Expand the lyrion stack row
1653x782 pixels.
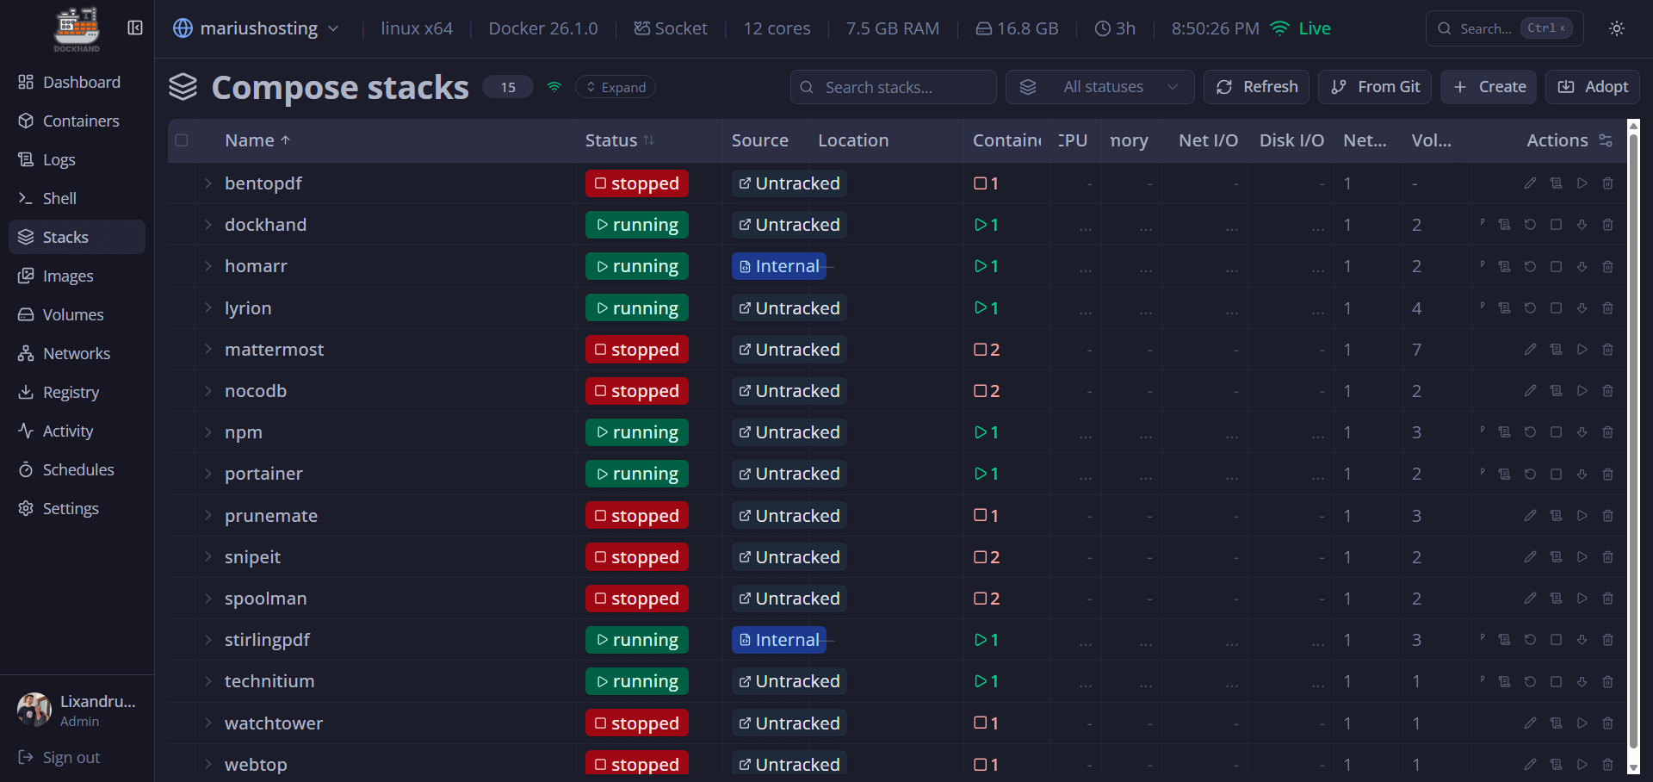[207, 307]
